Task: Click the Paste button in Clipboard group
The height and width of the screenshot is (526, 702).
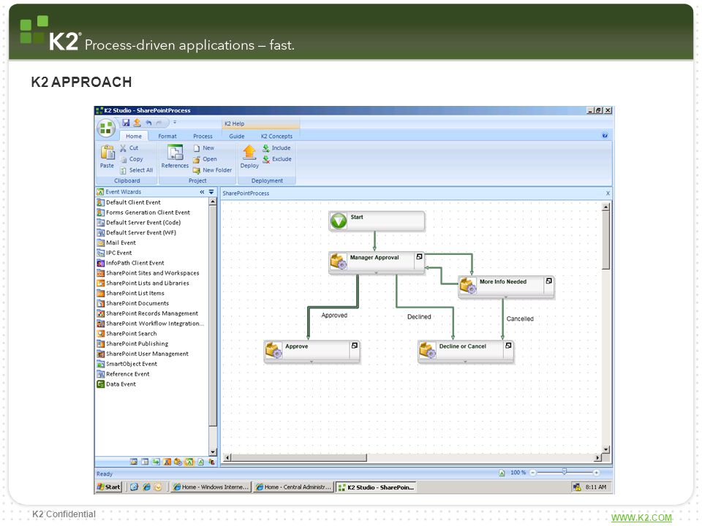Action: (107, 156)
